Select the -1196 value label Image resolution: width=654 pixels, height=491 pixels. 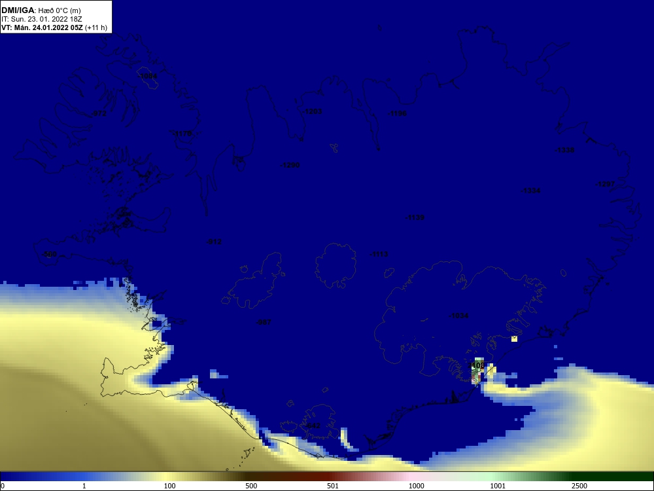397,113
